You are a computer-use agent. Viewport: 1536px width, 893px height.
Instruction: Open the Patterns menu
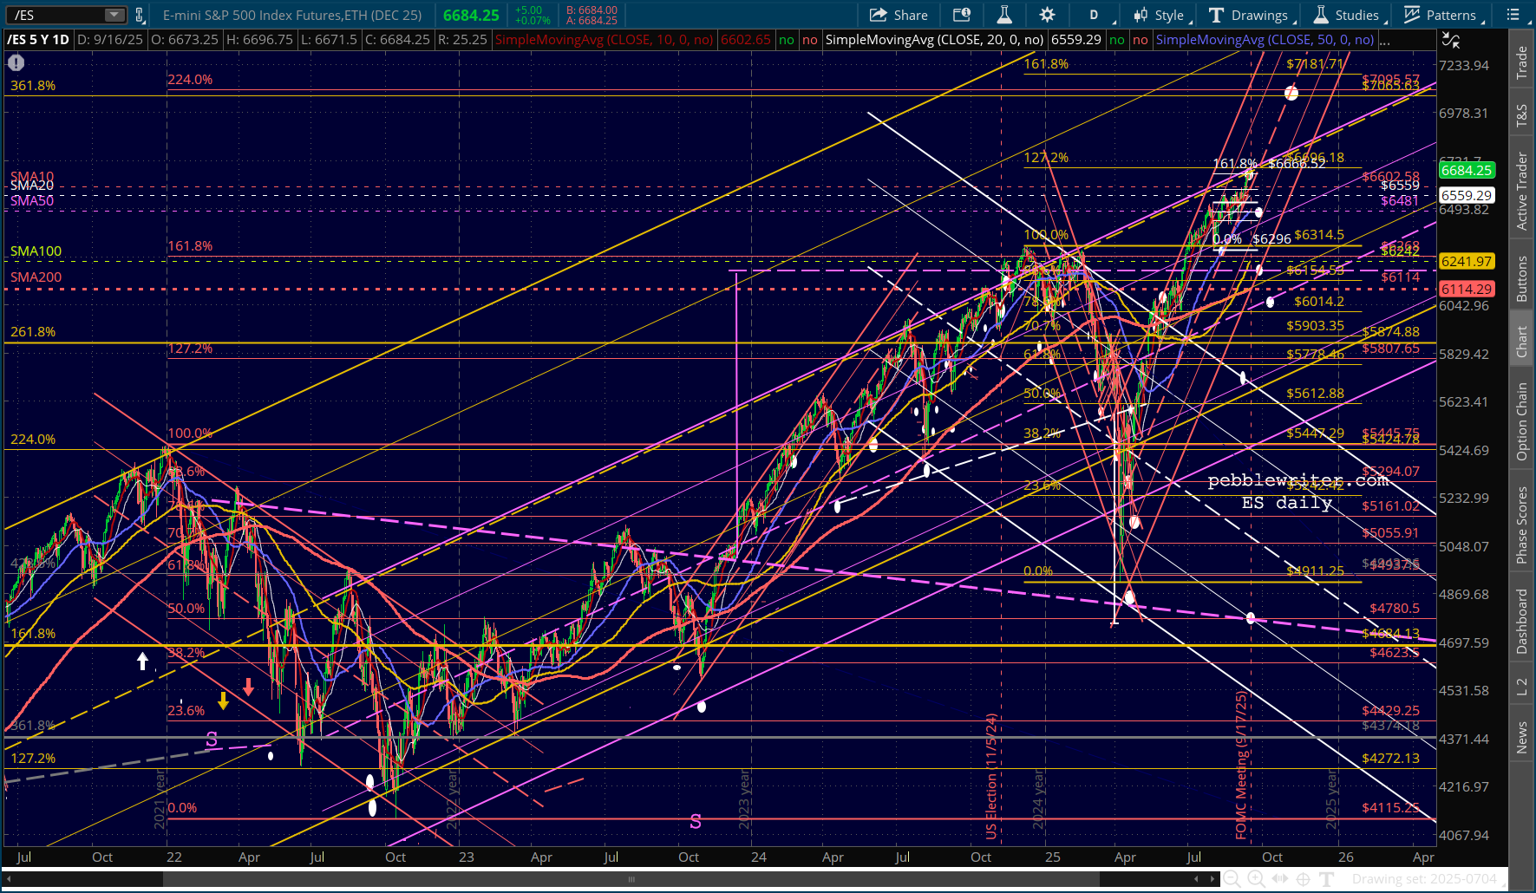point(1442,15)
